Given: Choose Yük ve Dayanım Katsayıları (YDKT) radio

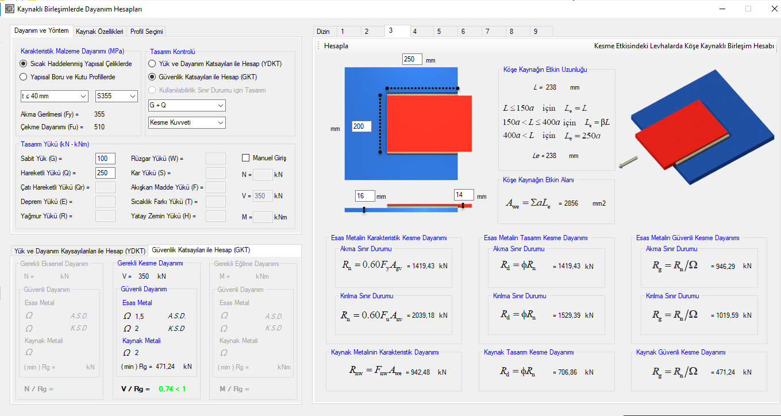Looking at the screenshot, I should point(215,64).
